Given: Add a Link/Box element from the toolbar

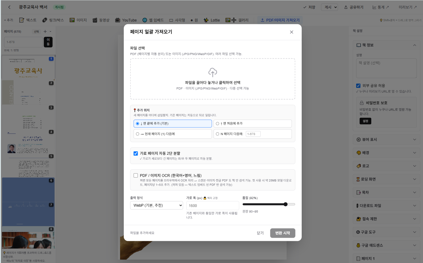Looking at the screenshot, I should tap(53, 20).
